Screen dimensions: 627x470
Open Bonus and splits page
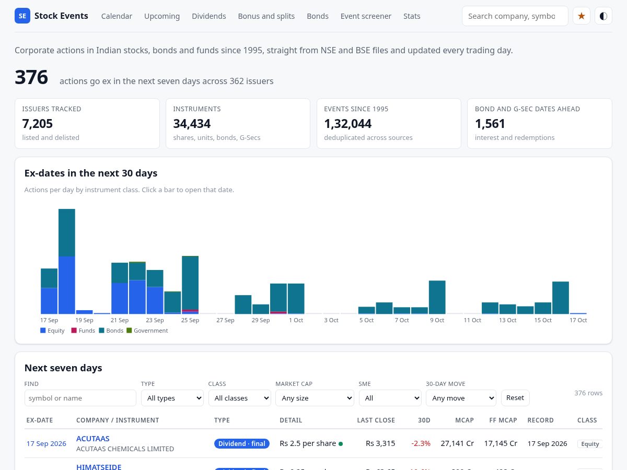(x=266, y=16)
